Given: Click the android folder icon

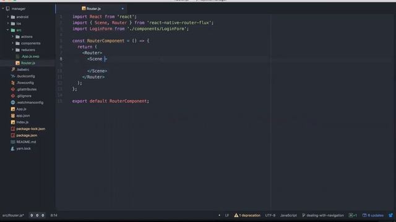Looking at the screenshot, I should (x=13, y=17).
